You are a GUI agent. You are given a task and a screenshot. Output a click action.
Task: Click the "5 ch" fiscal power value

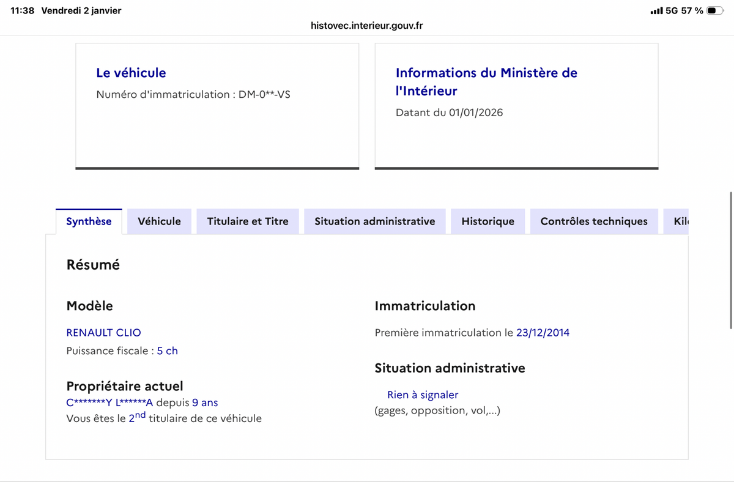(x=167, y=351)
